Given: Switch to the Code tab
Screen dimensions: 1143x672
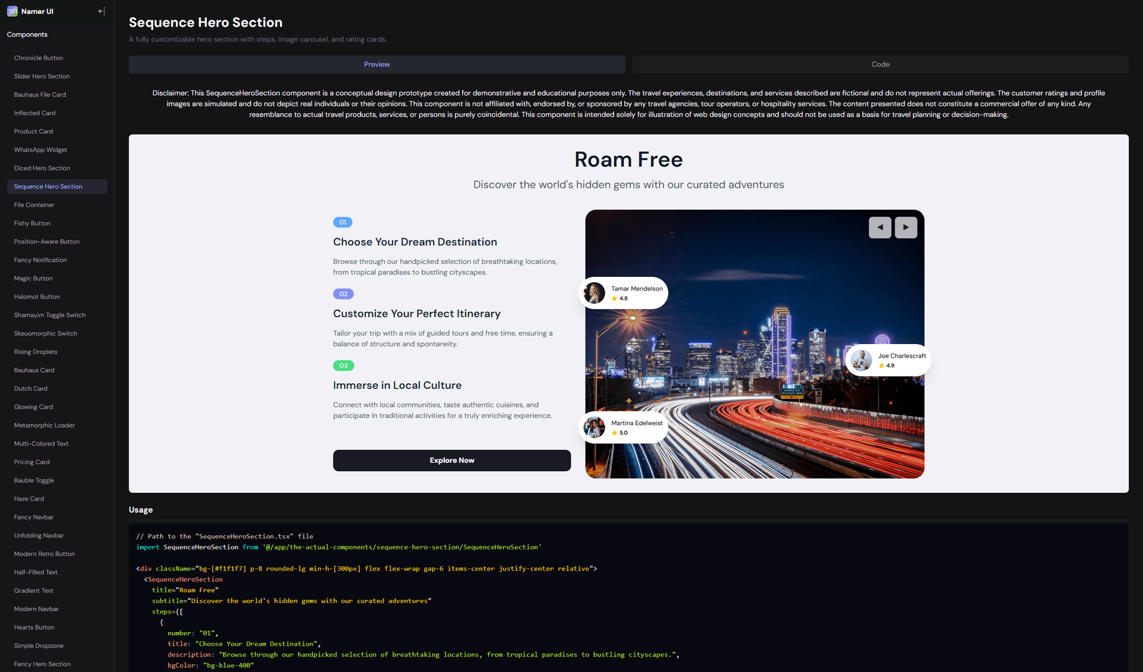Looking at the screenshot, I should click(x=880, y=65).
